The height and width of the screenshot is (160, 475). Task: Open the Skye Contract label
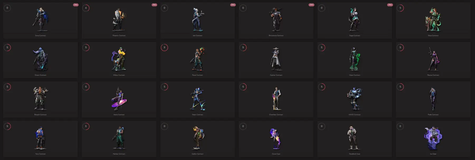click(433, 36)
